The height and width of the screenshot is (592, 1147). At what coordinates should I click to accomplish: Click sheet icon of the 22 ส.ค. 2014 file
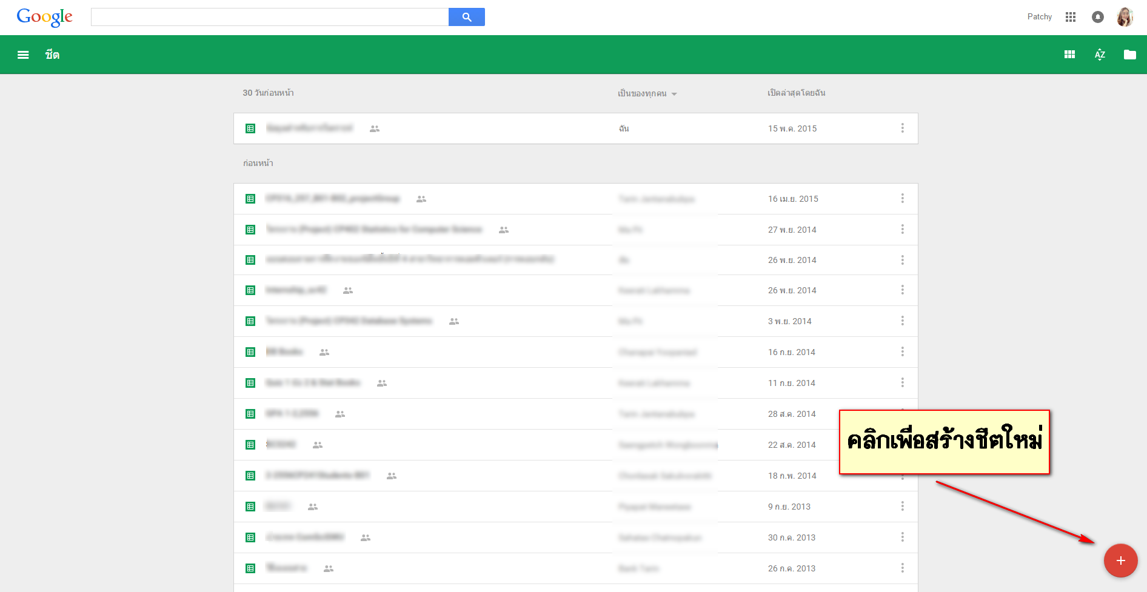[250, 445]
